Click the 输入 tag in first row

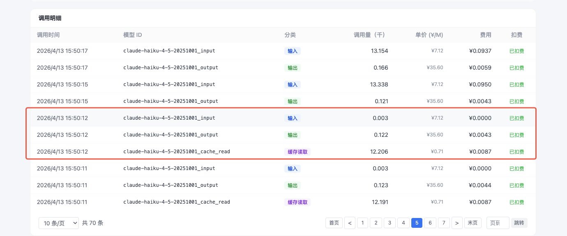click(292, 51)
